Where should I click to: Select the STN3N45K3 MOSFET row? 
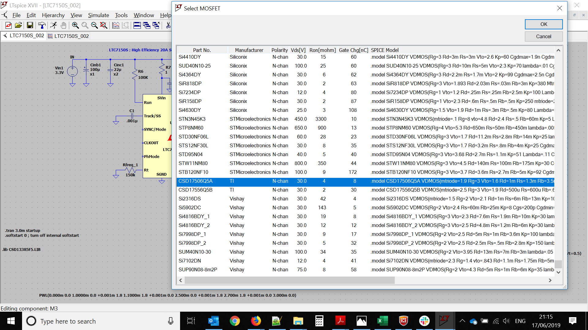point(366,119)
